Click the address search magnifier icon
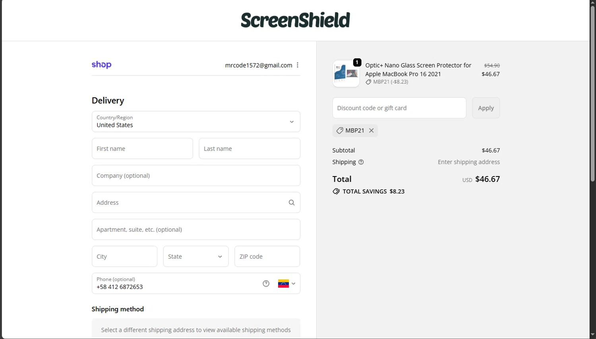The width and height of the screenshot is (596, 339). click(292, 203)
